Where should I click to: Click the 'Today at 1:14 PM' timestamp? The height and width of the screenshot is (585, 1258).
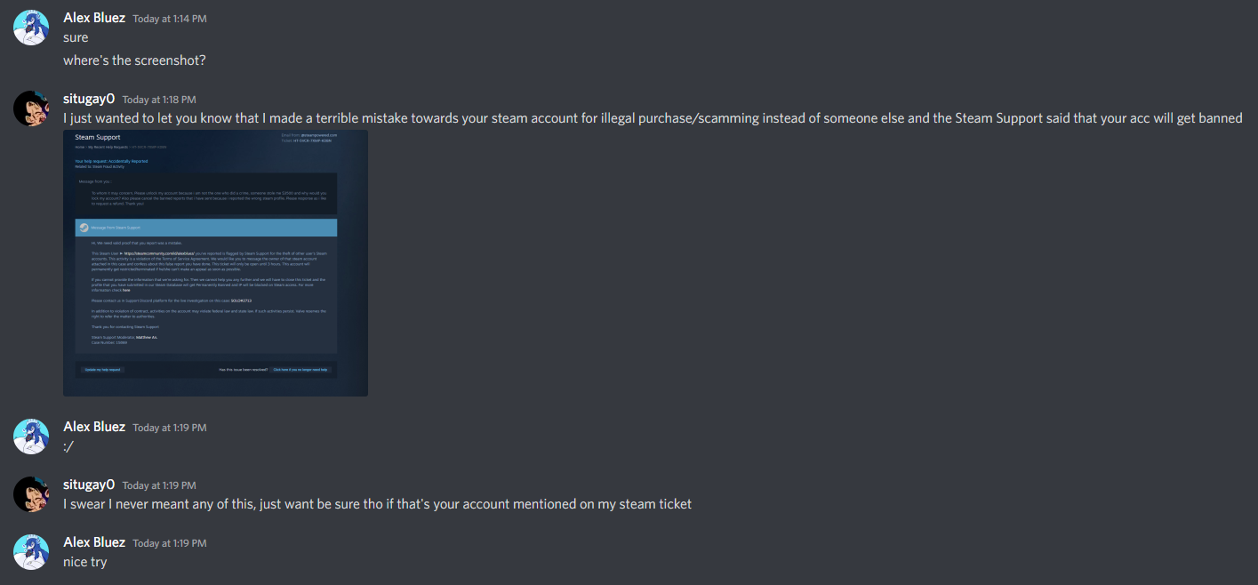tap(170, 19)
